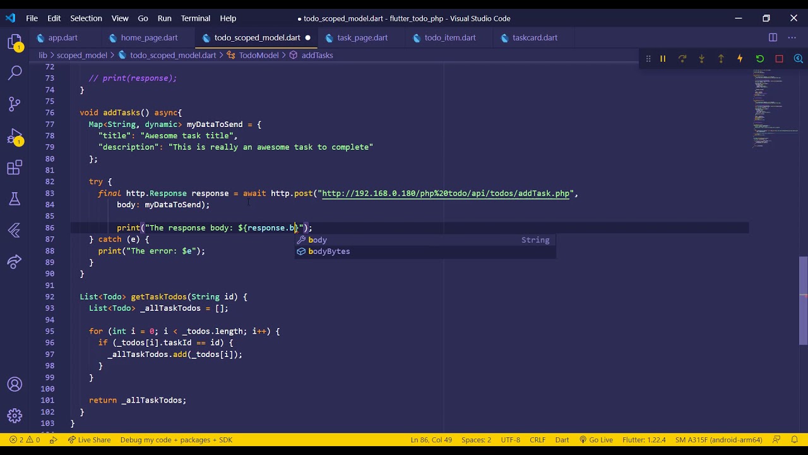Click the debug Step Over icon
This screenshot has width=808, height=455.
tap(682, 59)
